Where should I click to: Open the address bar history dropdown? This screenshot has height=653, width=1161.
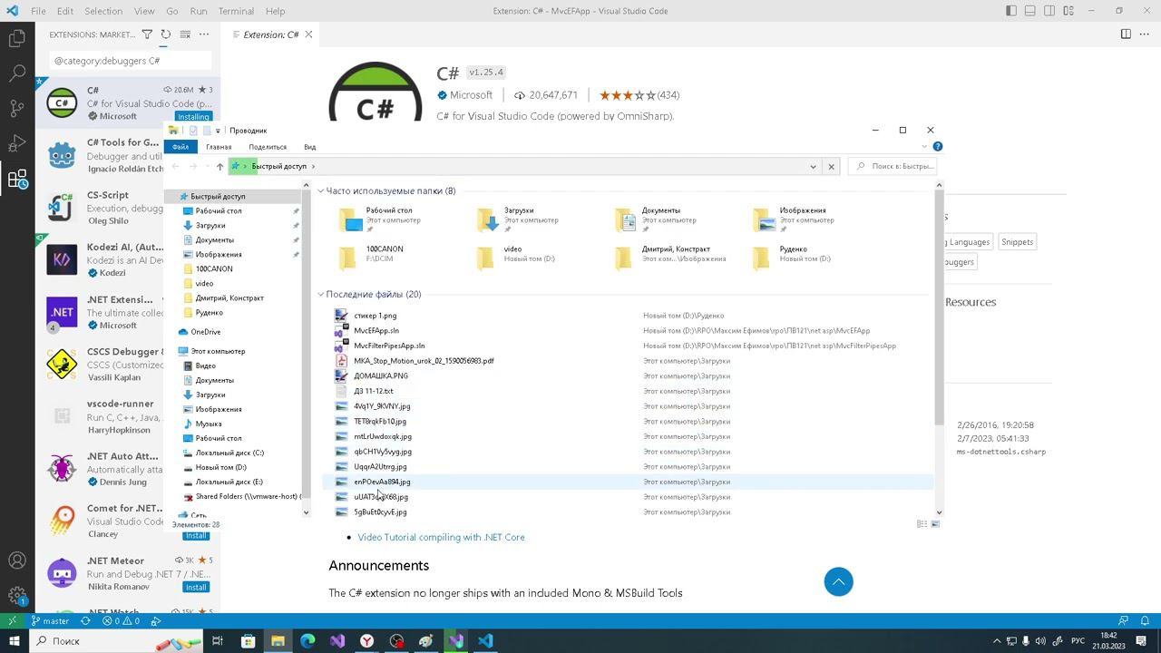(813, 166)
